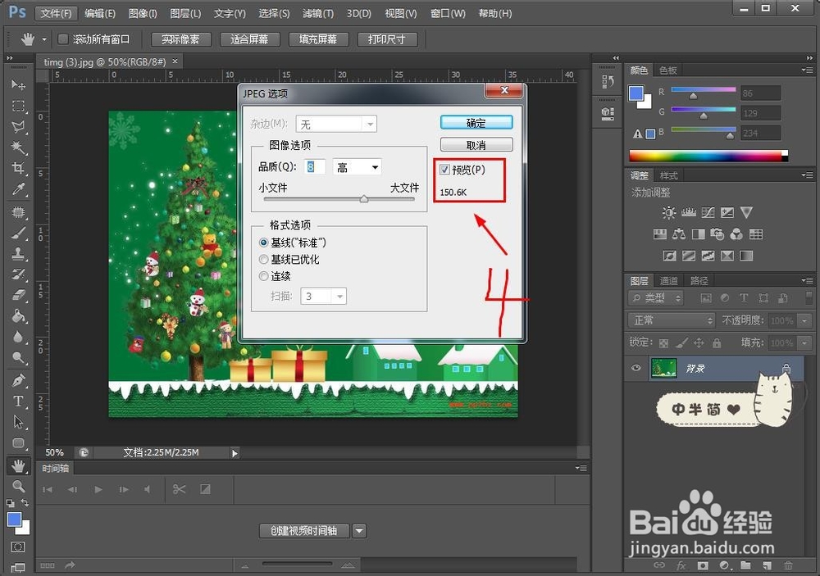Switch to the 路径 paths tab
Viewport: 820px width, 576px height.
coord(699,281)
